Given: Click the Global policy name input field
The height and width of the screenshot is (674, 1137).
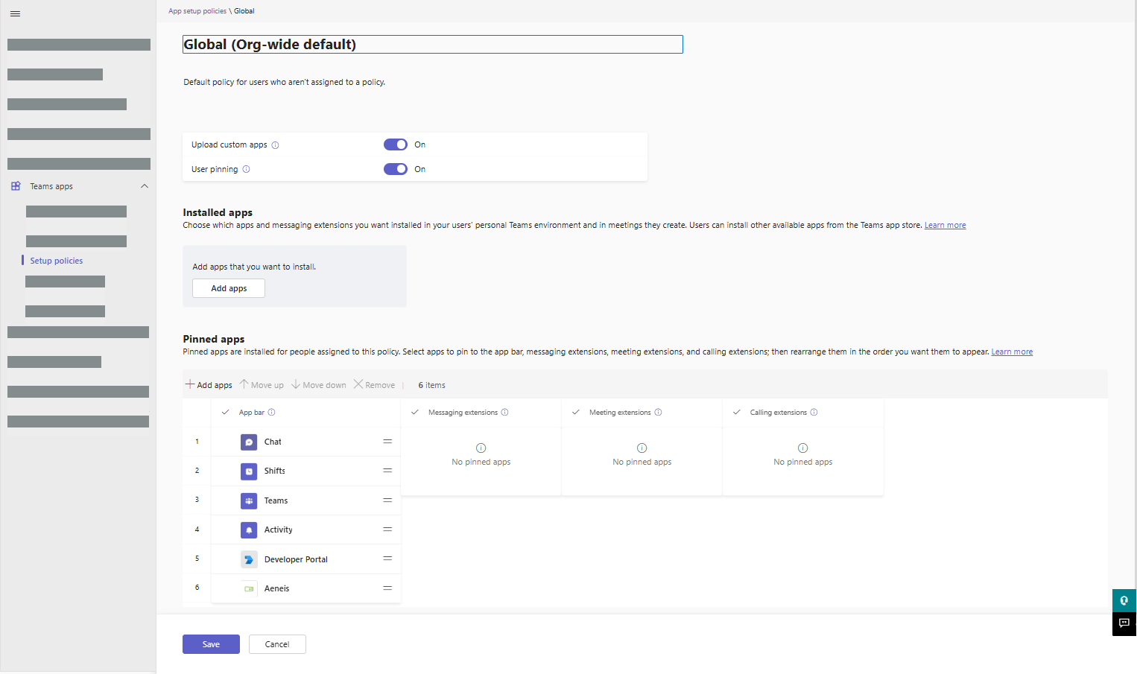Looking at the screenshot, I should pyautogui.click(x=432, y=45).
